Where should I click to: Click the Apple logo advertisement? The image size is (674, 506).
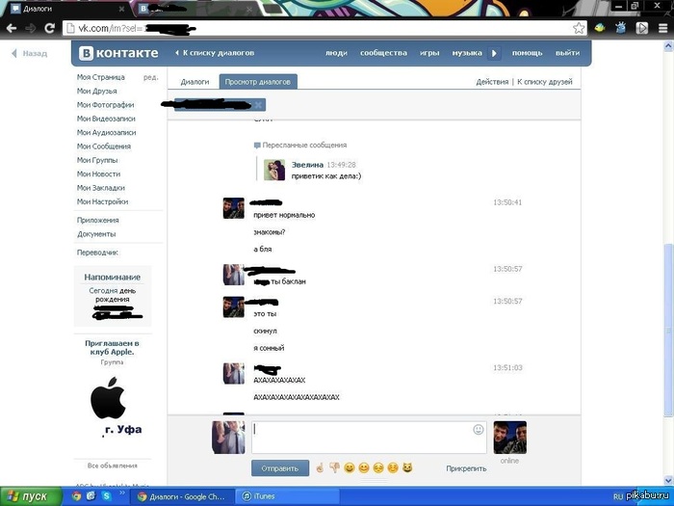coord(108,398)
